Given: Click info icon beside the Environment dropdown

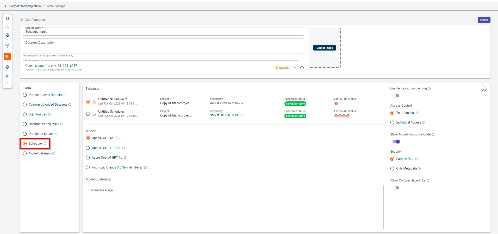Looking at the screenshot, I should coord(302,68).
